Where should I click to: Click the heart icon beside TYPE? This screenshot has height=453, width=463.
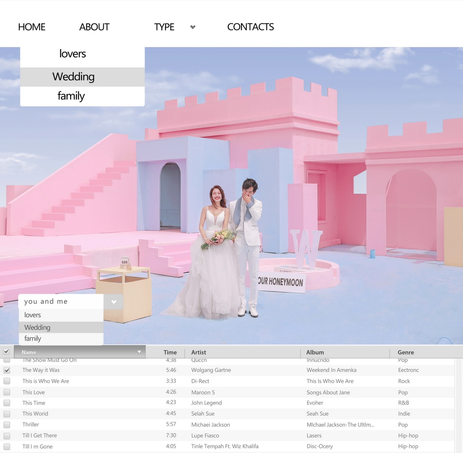tap(193, 27)
